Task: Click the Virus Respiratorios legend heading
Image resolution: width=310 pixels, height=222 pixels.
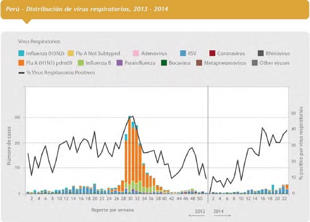Action: coord(39,41)
